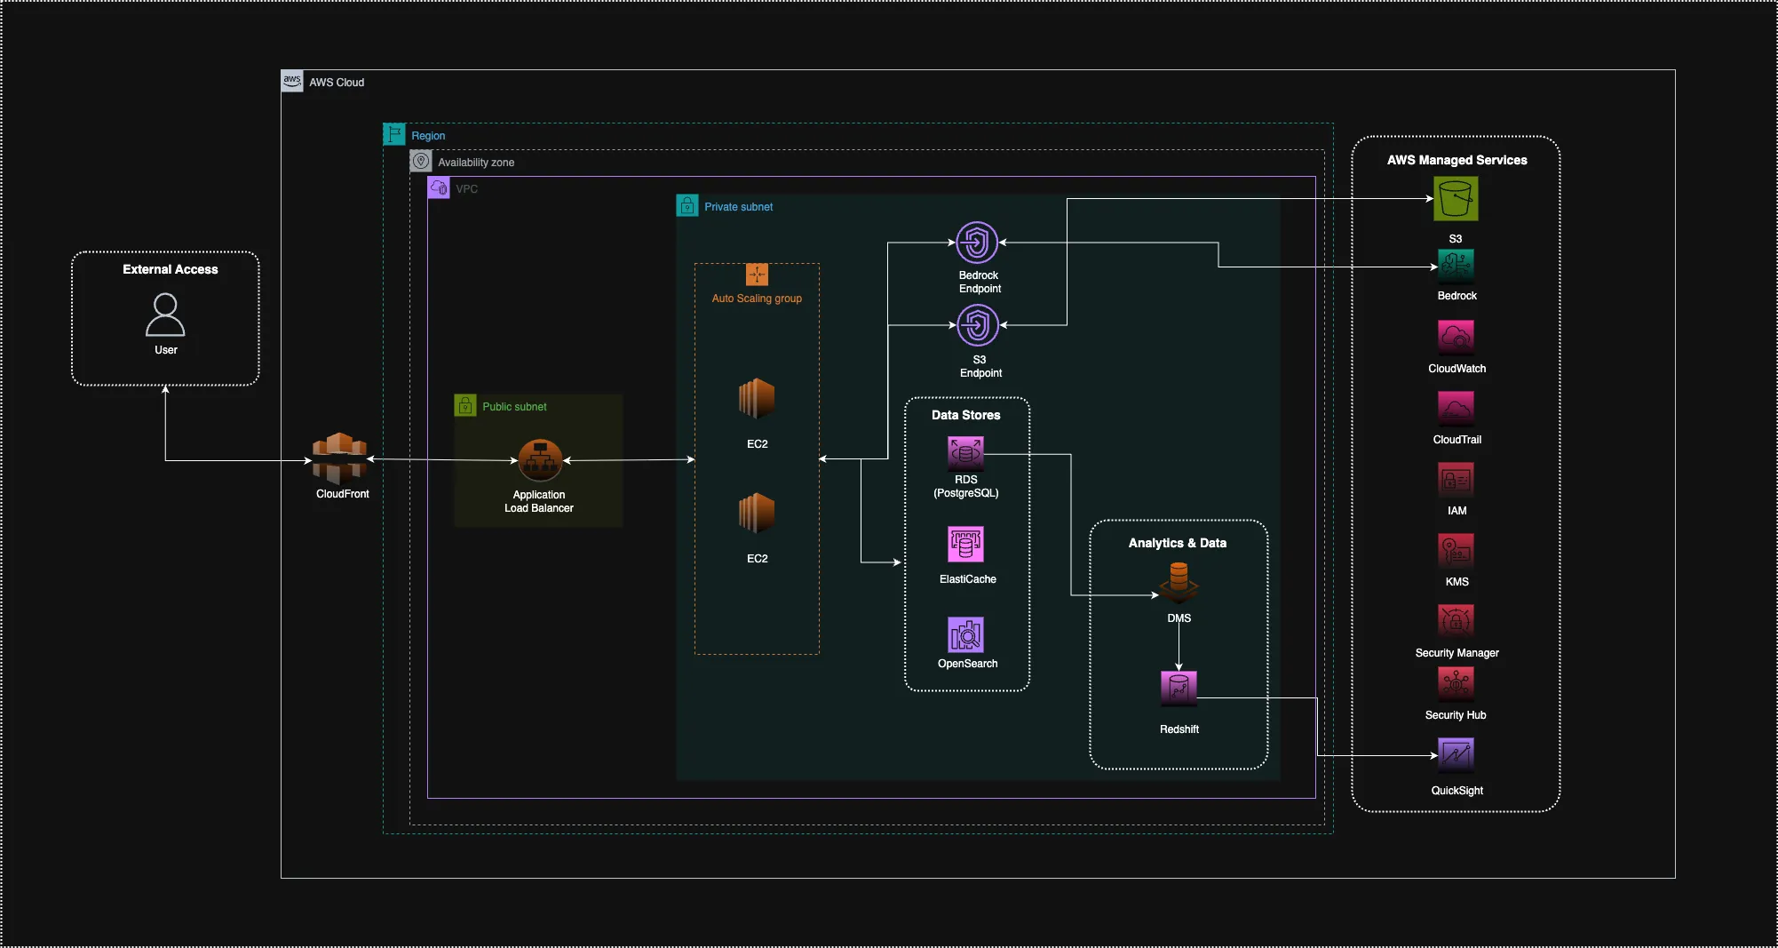Image resolution: width=1778 pixels, height=948 pixels.
Task: Click the 'DMS' label text
Action: [1179, 618]
